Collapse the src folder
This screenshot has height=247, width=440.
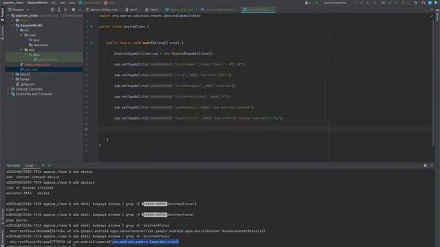tap(17, 30)
